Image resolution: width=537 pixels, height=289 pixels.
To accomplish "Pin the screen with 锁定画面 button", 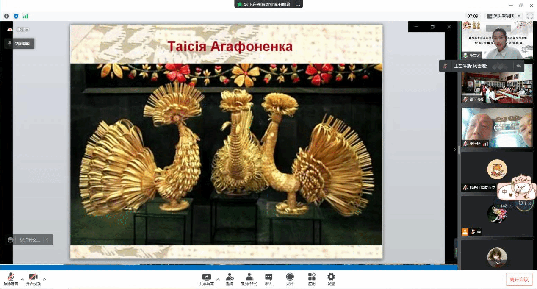I will 19,43.
